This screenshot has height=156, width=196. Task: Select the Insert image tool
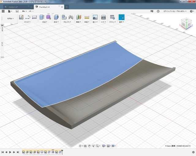[x=95, y=17]
